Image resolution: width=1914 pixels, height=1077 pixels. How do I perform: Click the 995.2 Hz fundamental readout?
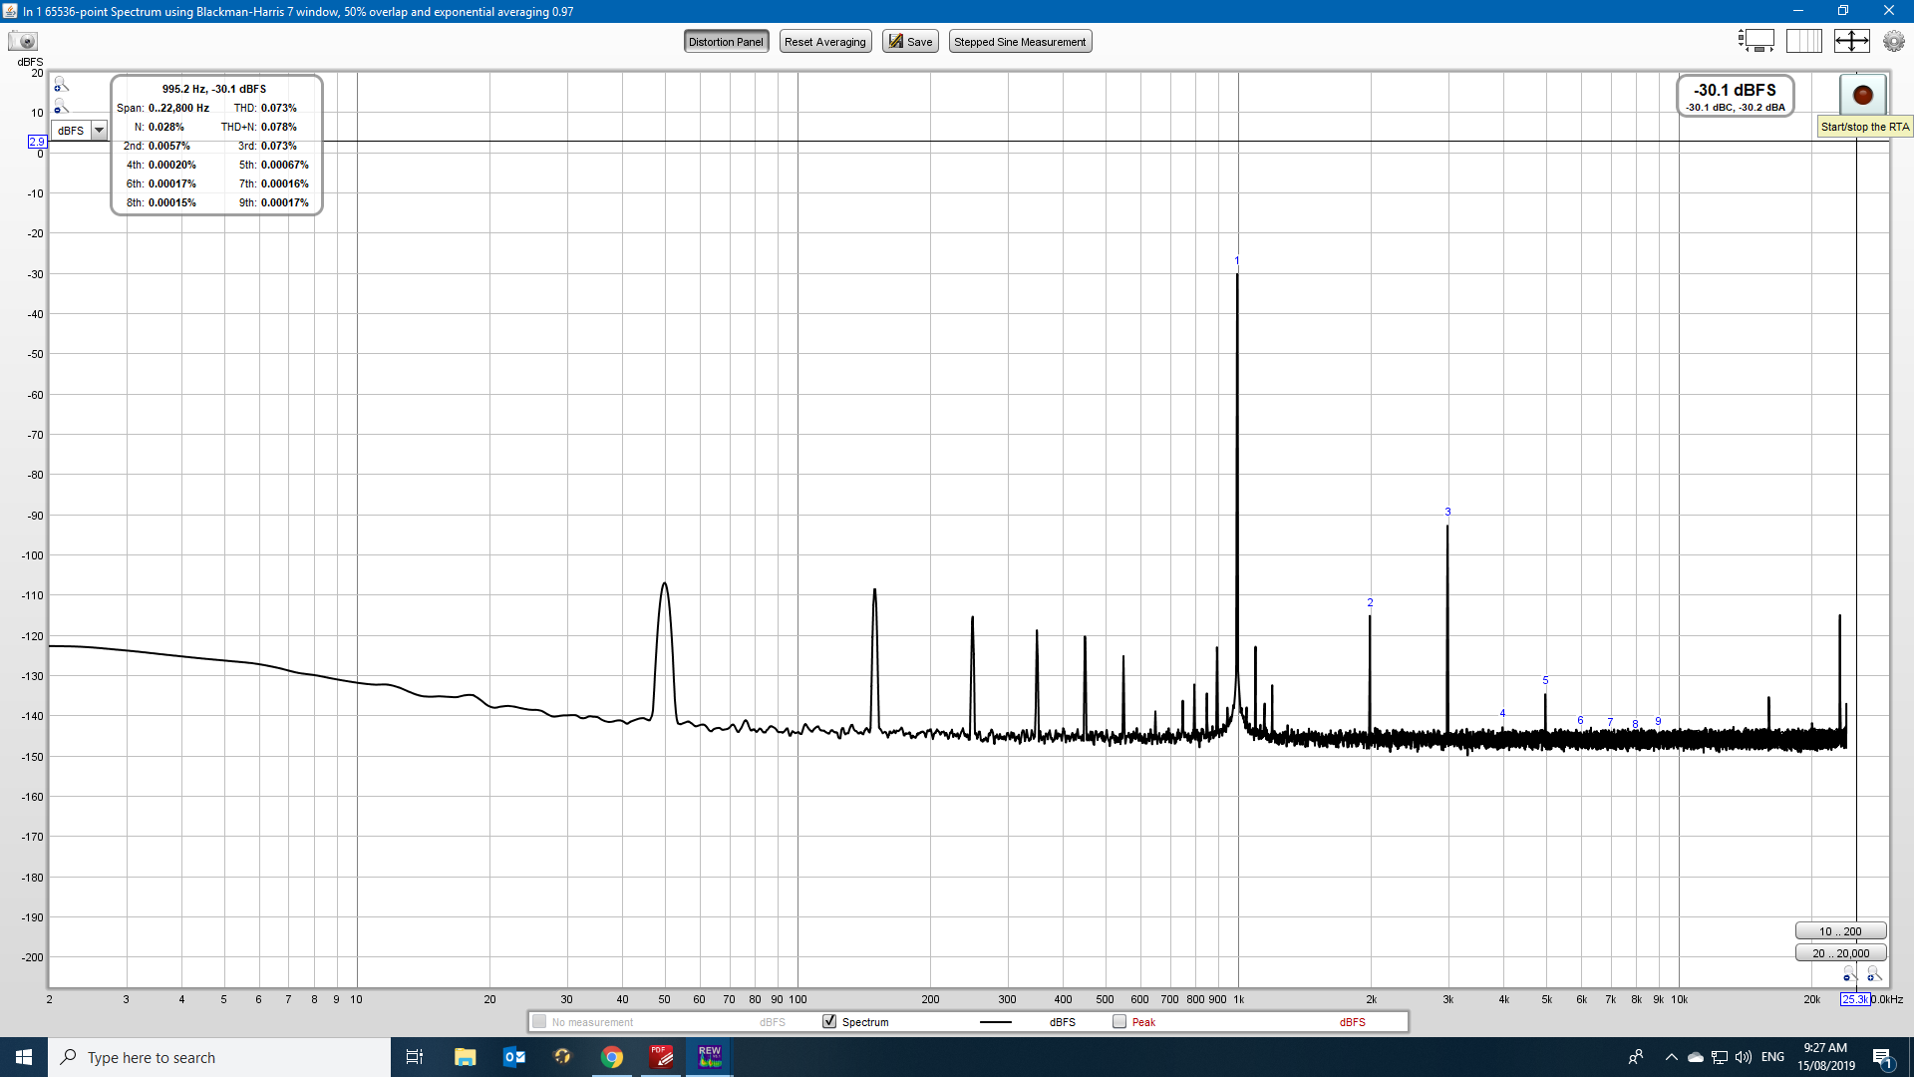point(214,89)
